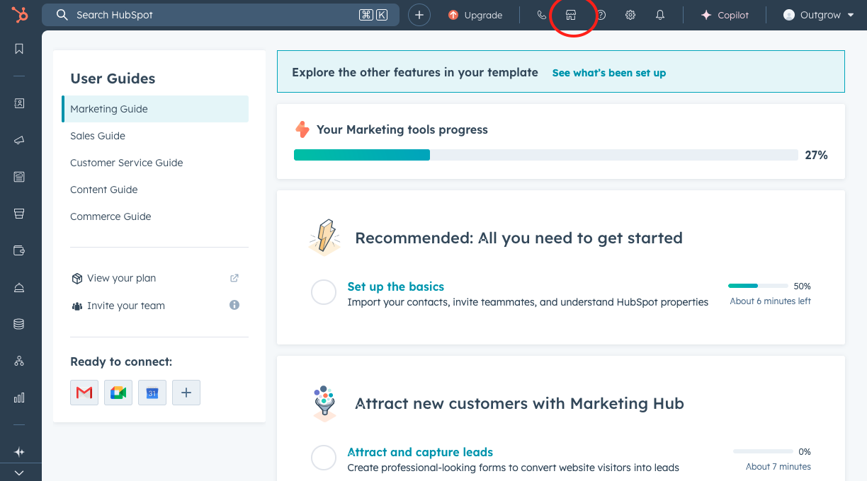Click See what's been set up link

coord(609,73)
